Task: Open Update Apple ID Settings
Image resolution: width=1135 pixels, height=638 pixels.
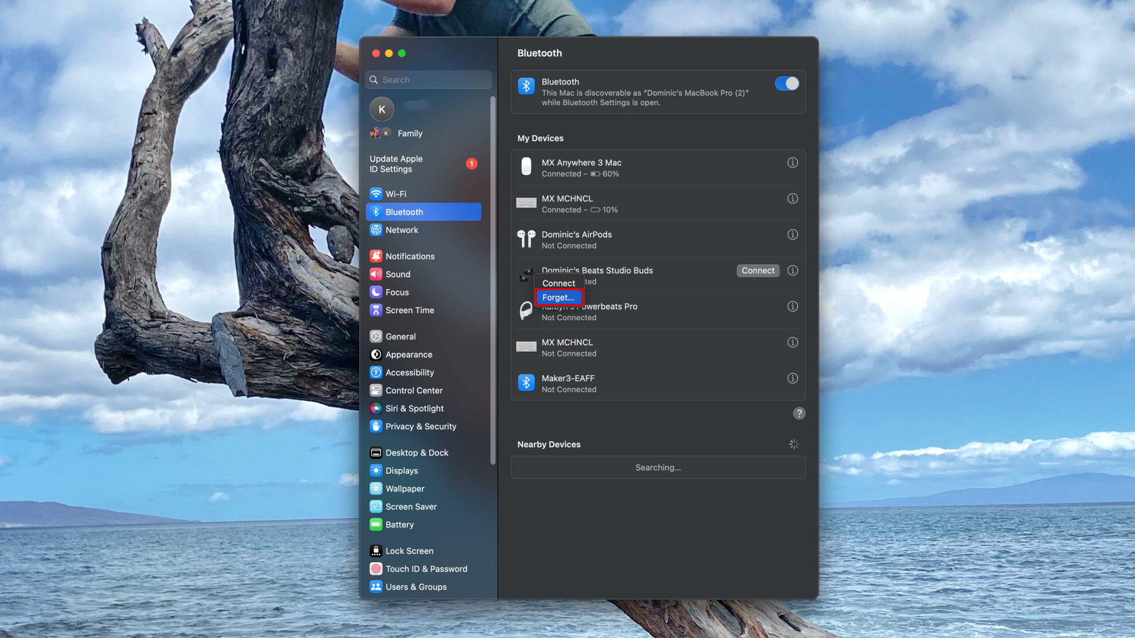Action: tap(396, 164)
